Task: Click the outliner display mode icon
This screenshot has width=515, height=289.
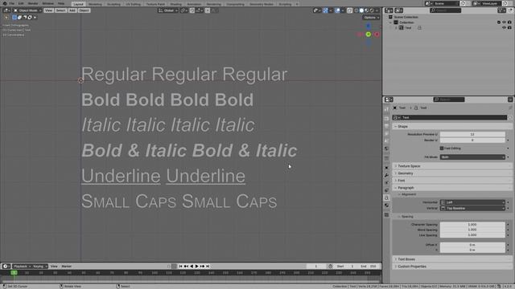Action: pos(399,10)
